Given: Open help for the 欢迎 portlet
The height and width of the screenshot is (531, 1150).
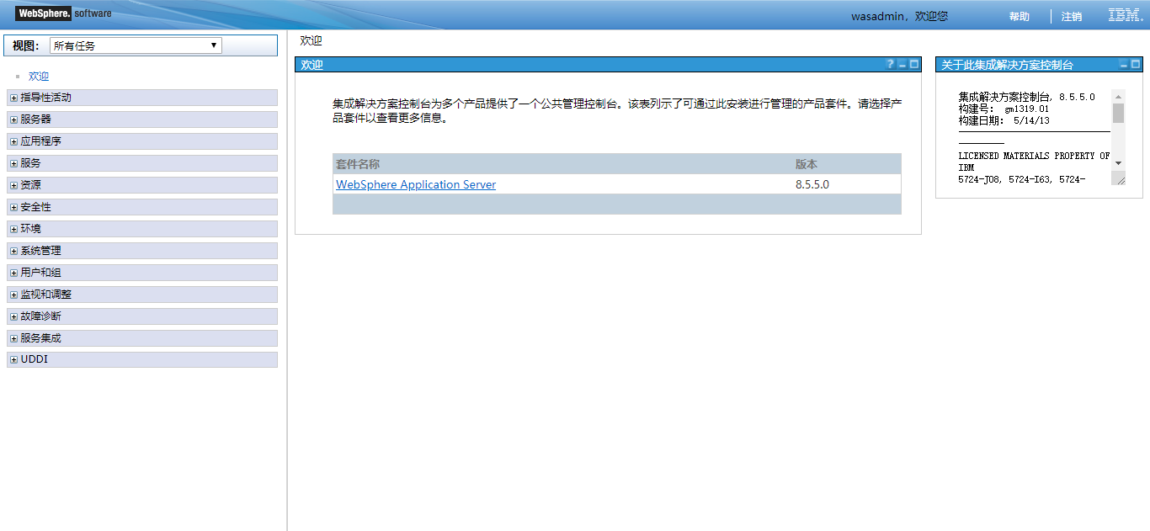Looking at the screenshot, I should (x=890, y=65).
